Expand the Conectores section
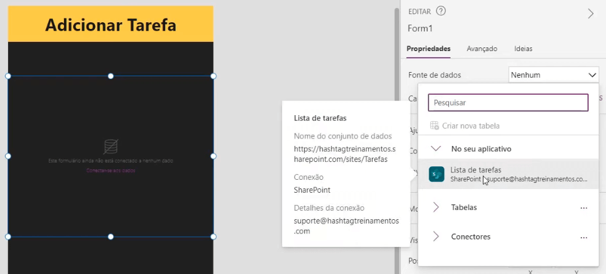Screen dimensions: 606x274 (x=436, y=236)
